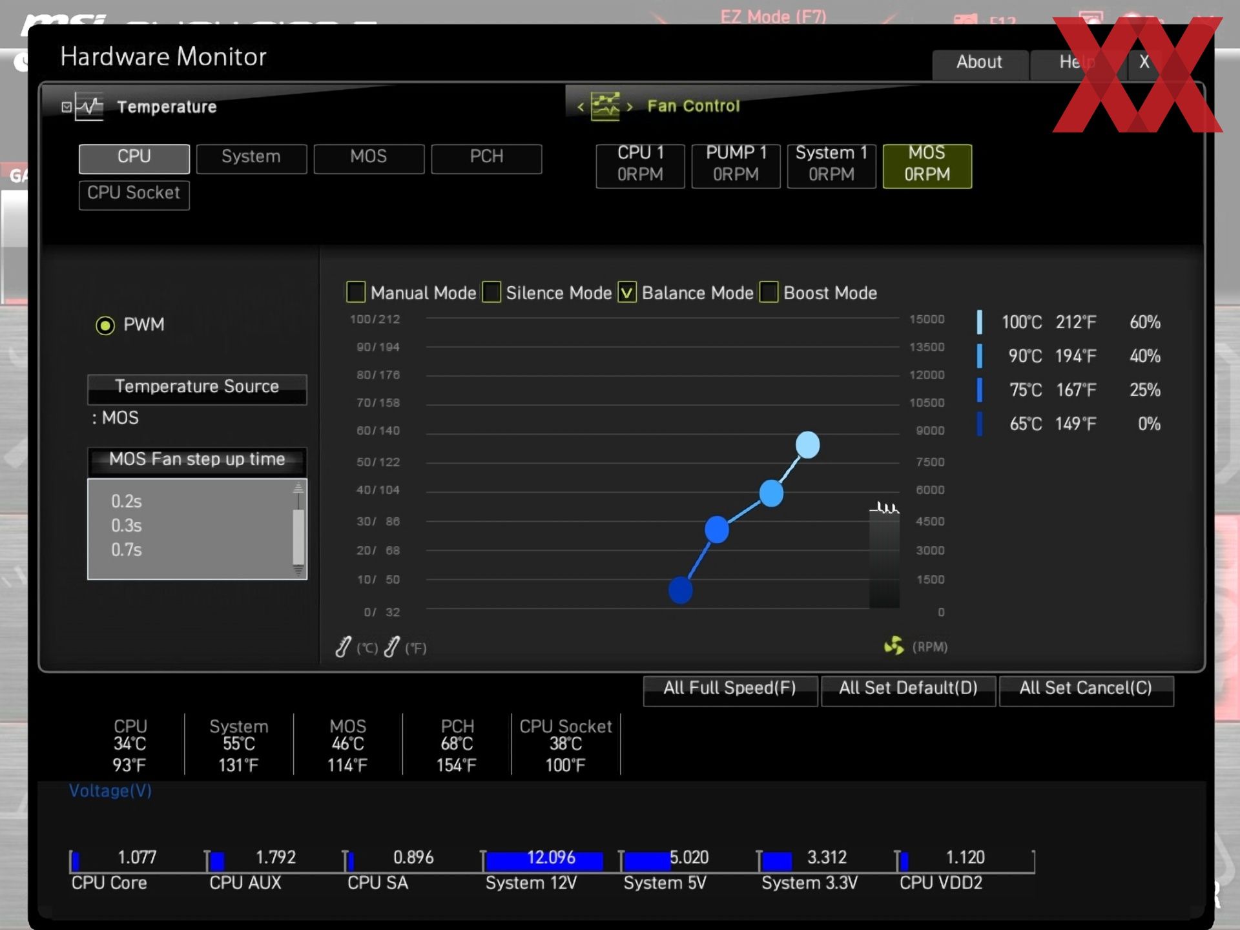Click the step up time scrollbar thumb

coord(298,536)
